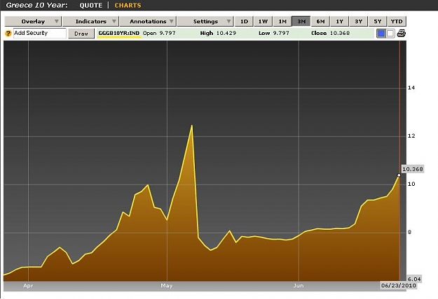Click the Greece 10 Year title

tap(36, 6)
